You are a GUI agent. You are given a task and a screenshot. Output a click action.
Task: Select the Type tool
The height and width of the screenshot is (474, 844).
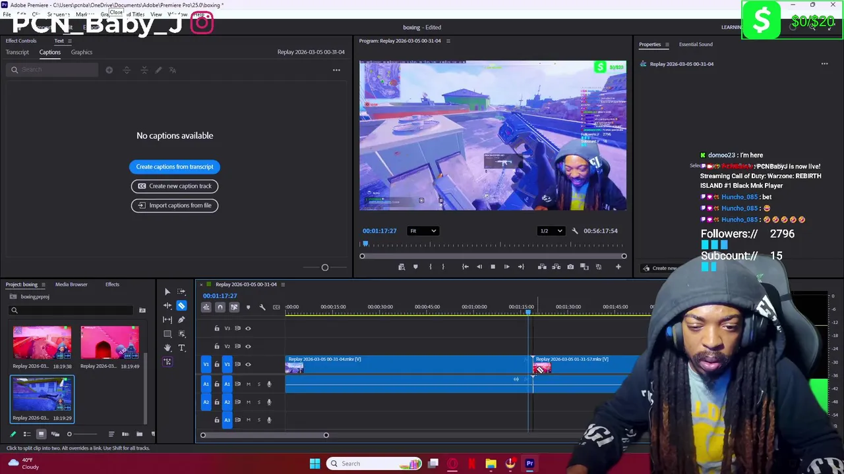coord(181,348)
